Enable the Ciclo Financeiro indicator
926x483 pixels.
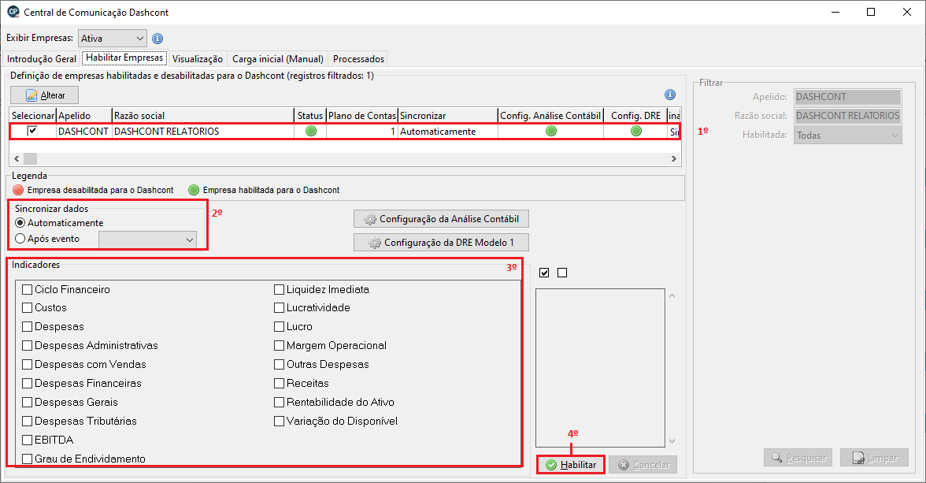(27, 290)
